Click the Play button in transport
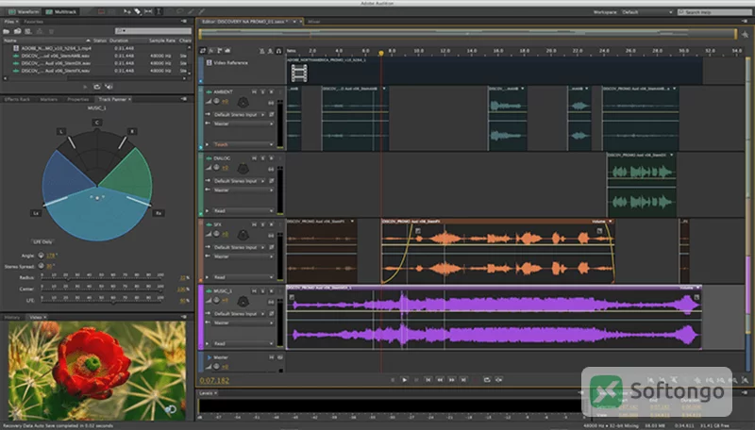Viewport: 755px width, 430px height. coord(405,379)
